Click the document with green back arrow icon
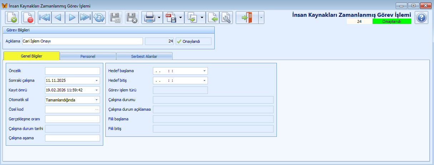This screenshot has width=434, height=165. (x=213, y=17)
